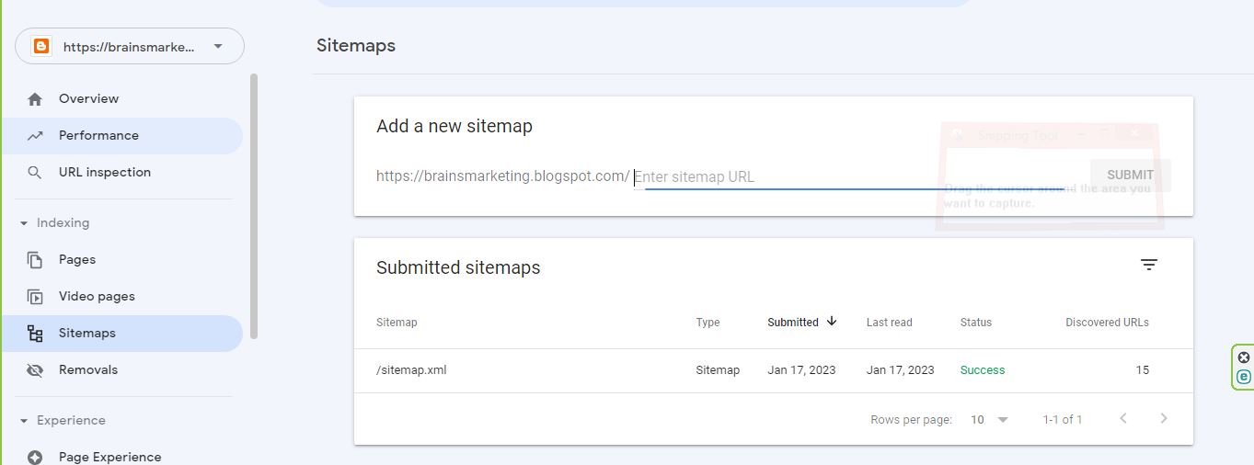The image size is (1254, 465).
Task: Sort by Submitted column header
Action: 793,323
